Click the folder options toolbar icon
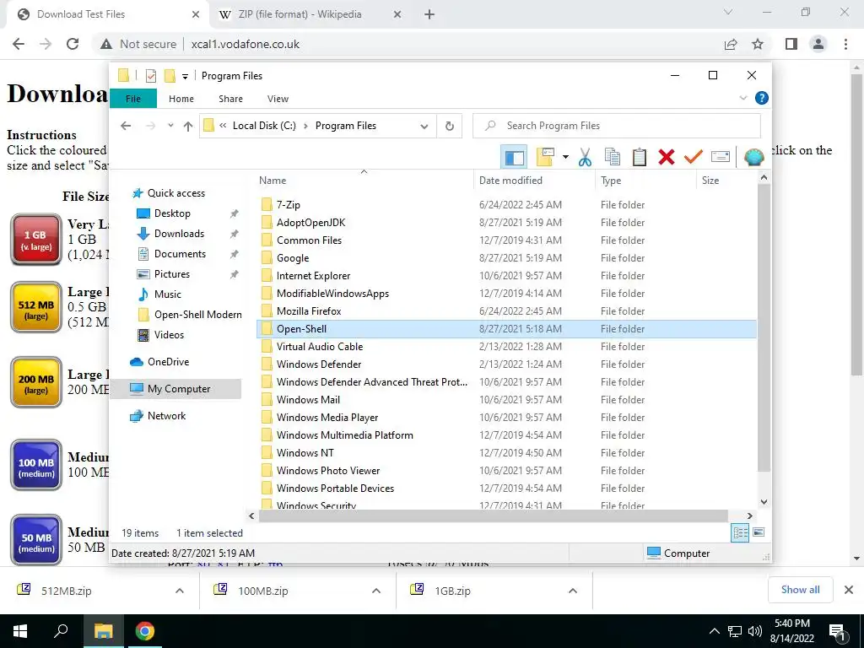Viewport: 864px width, 648px height. click(x=545, y=157)
